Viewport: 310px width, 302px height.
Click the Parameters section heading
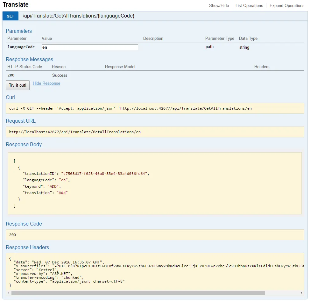point(19,31)
